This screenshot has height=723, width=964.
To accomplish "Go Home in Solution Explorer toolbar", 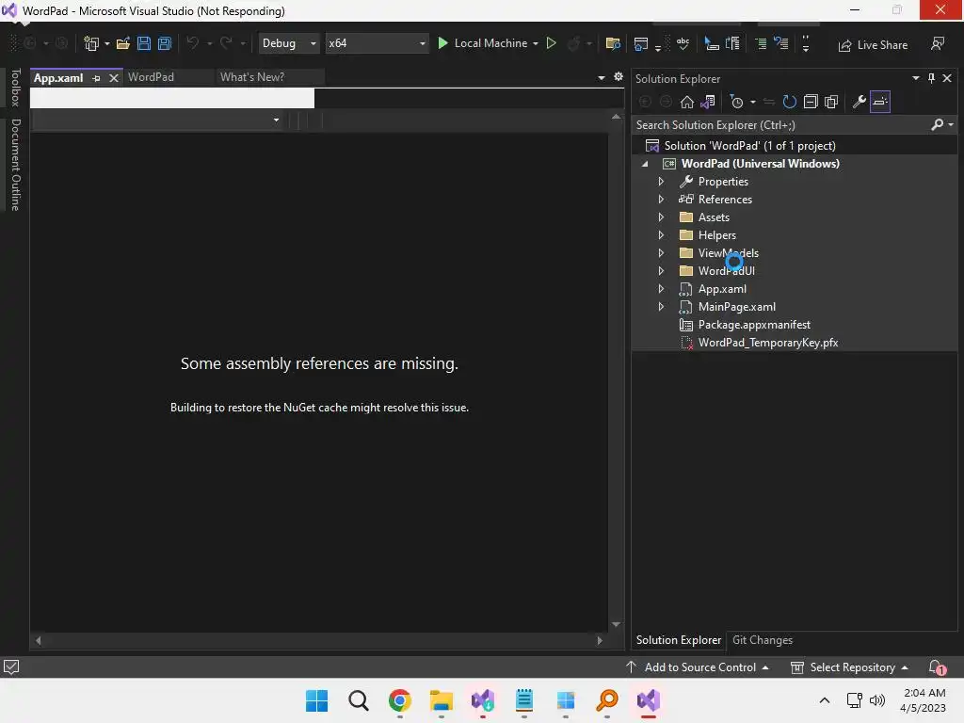I will click(x=686, y=102).
